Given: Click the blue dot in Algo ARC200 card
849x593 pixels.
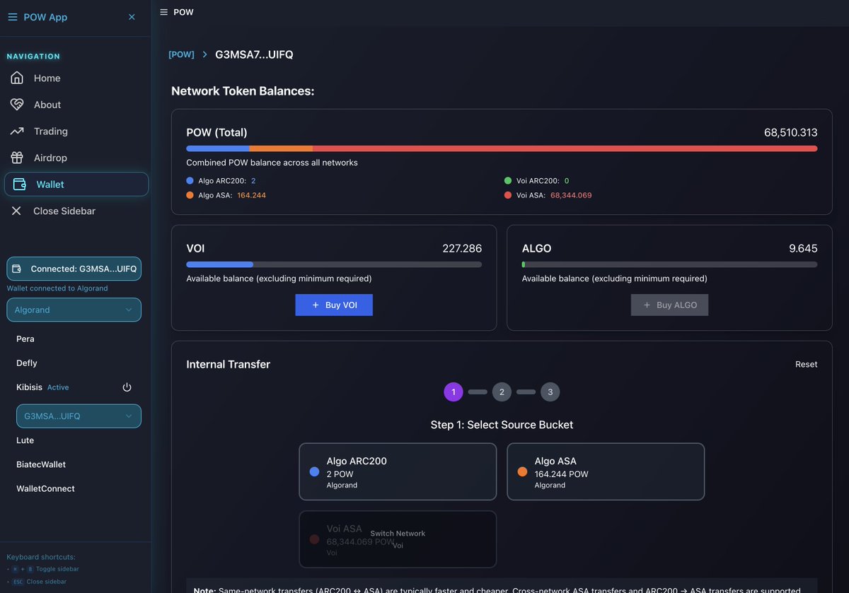Looking at the screenshot, I should tap(315, 471).
